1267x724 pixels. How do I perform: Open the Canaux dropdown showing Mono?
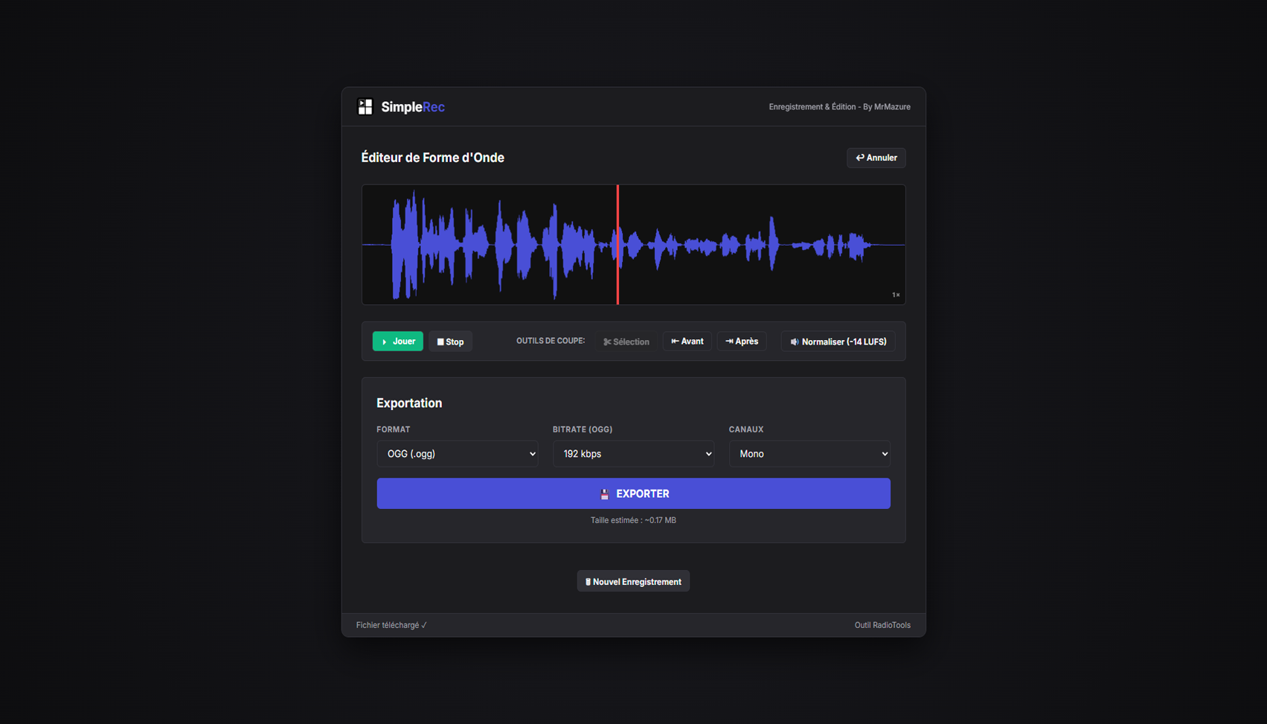tap(809, 454)
